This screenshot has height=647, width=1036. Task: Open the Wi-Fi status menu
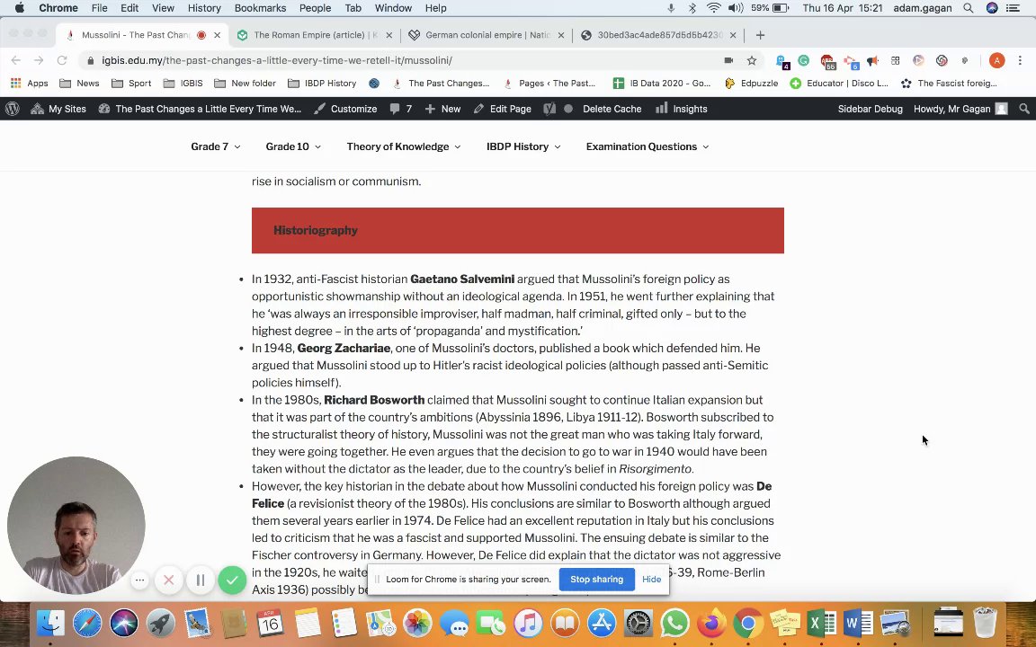click(713, 8)
